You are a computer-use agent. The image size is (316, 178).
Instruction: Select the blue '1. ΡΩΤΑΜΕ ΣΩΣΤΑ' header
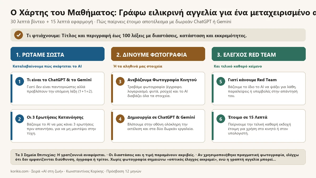click(x=57, y=54)
